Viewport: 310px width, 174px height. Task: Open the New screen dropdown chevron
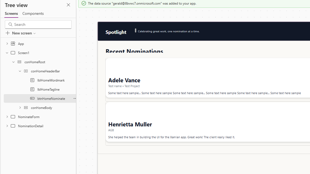(x=34, y=33)
